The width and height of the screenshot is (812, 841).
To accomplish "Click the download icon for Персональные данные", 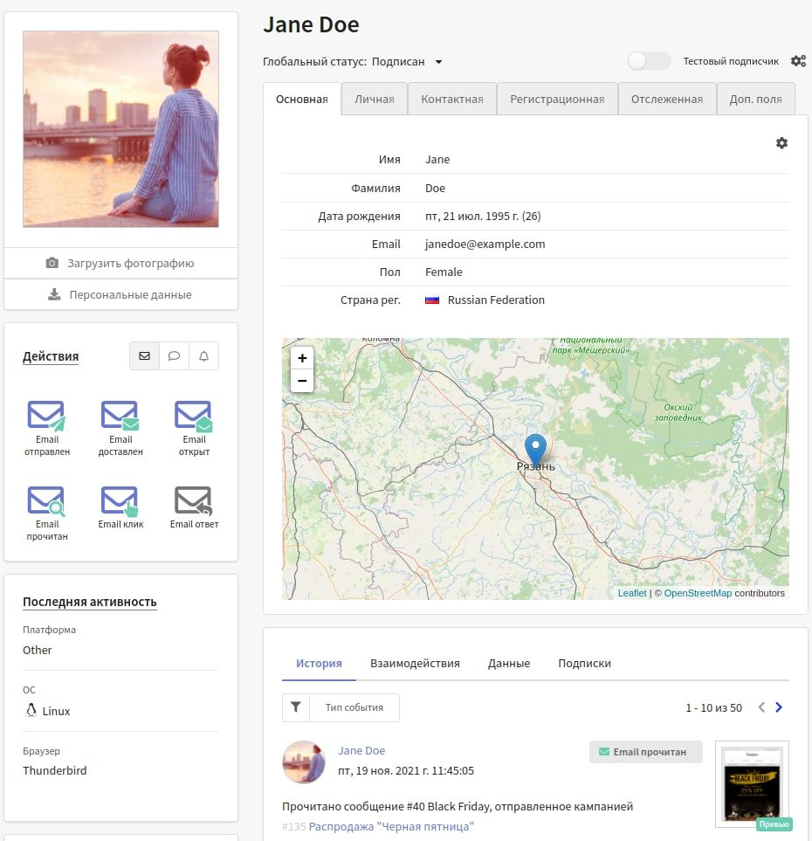I will [54, 294].
